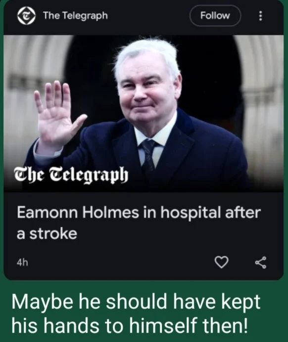Open The Telegraph publisher name link

coord(75,15)
